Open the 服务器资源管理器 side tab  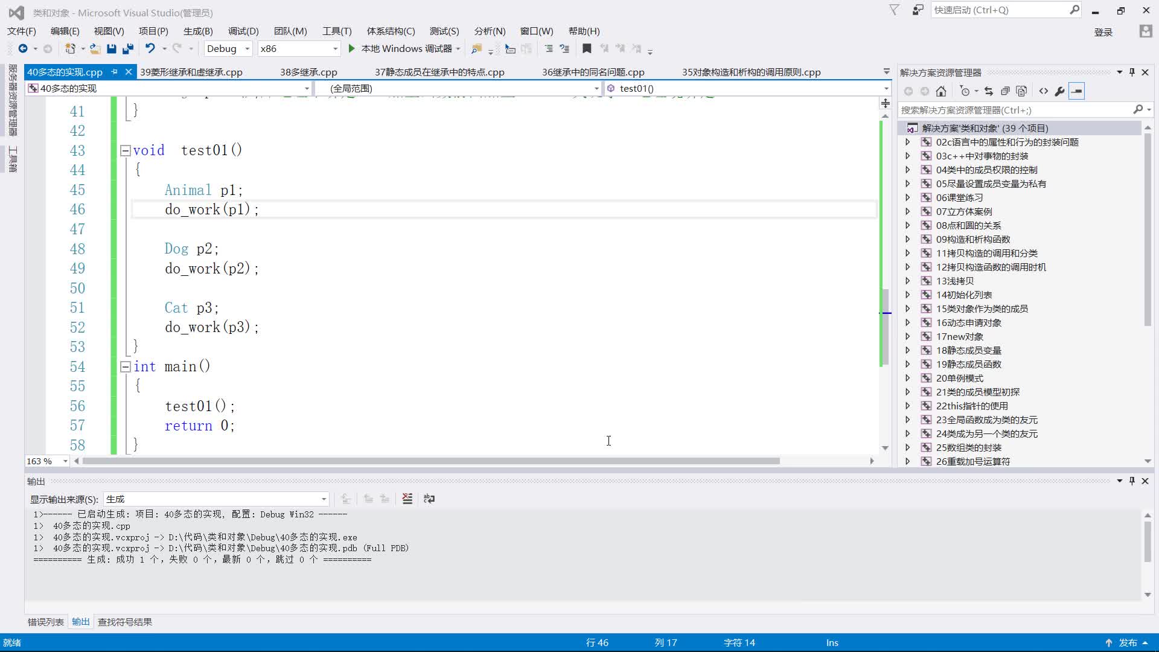13,100
